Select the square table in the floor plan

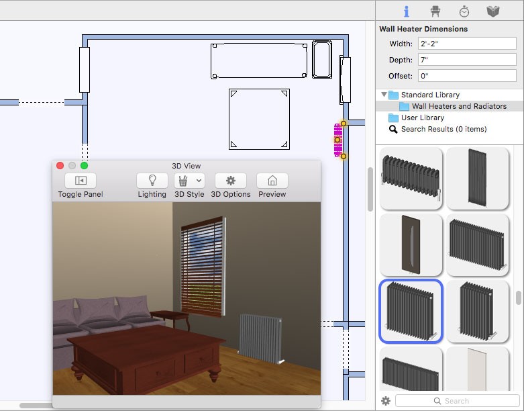pos(260,119)
